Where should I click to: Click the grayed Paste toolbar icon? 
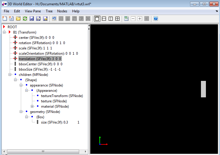pos(75,19)
